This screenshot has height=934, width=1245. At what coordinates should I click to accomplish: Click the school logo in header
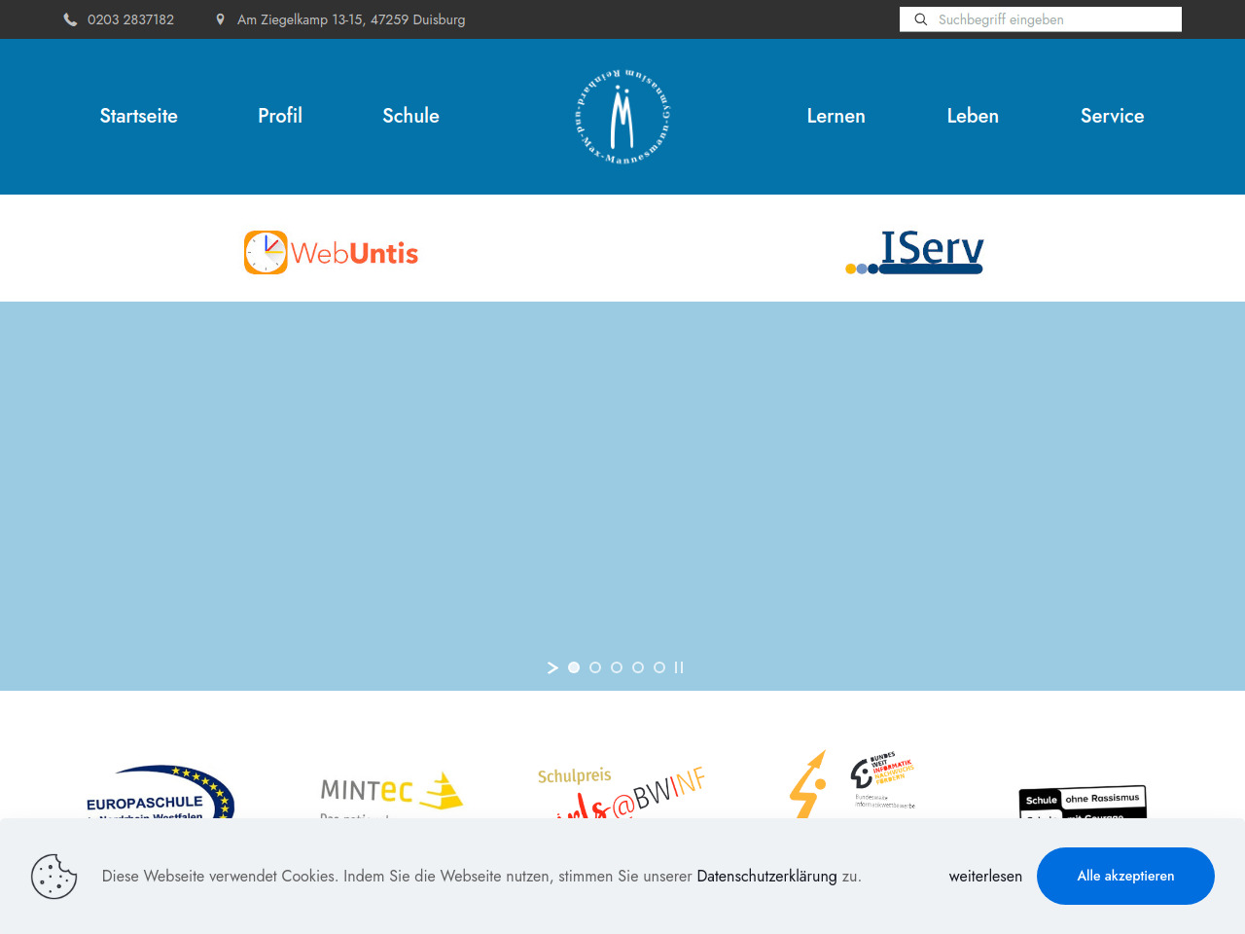tap(622, 117)
